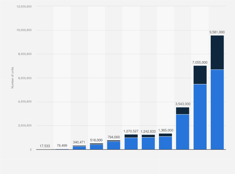Click the blue segment of the 7,055,000 bar
Image resolution: width=235 pixels, height=174 pixels.
pos(200,117)
